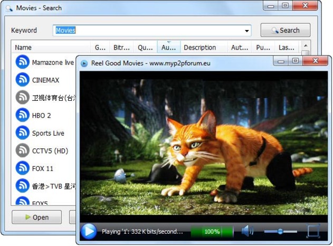This screenshot has height=246, width=333.
Task: Close the Reel Good Movies player window
Action: click(315, 61)
